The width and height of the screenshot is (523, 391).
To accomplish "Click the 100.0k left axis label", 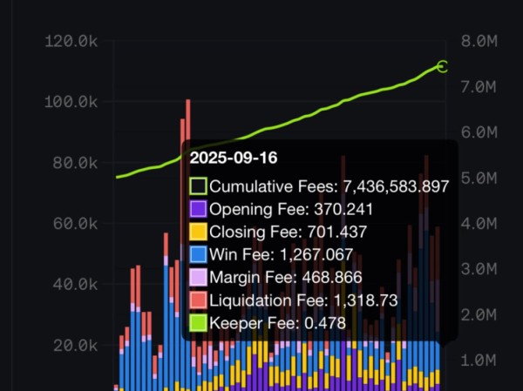I will pyautogui.click(x=71, y=102).
